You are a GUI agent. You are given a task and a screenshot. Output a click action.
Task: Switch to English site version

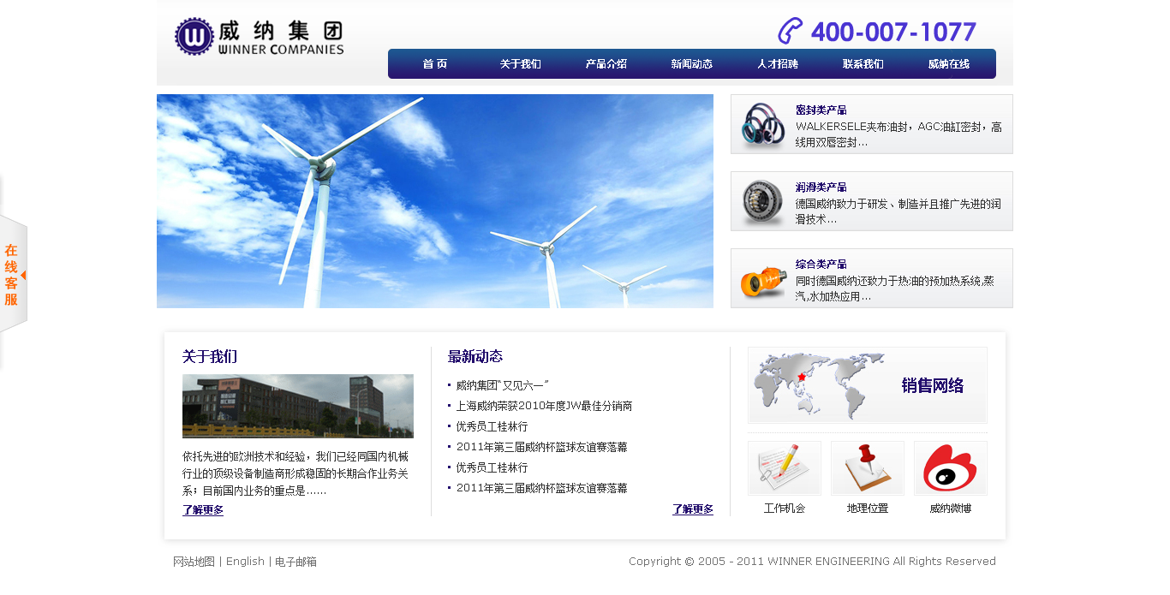pyautogui.click(x=245, y=562)
